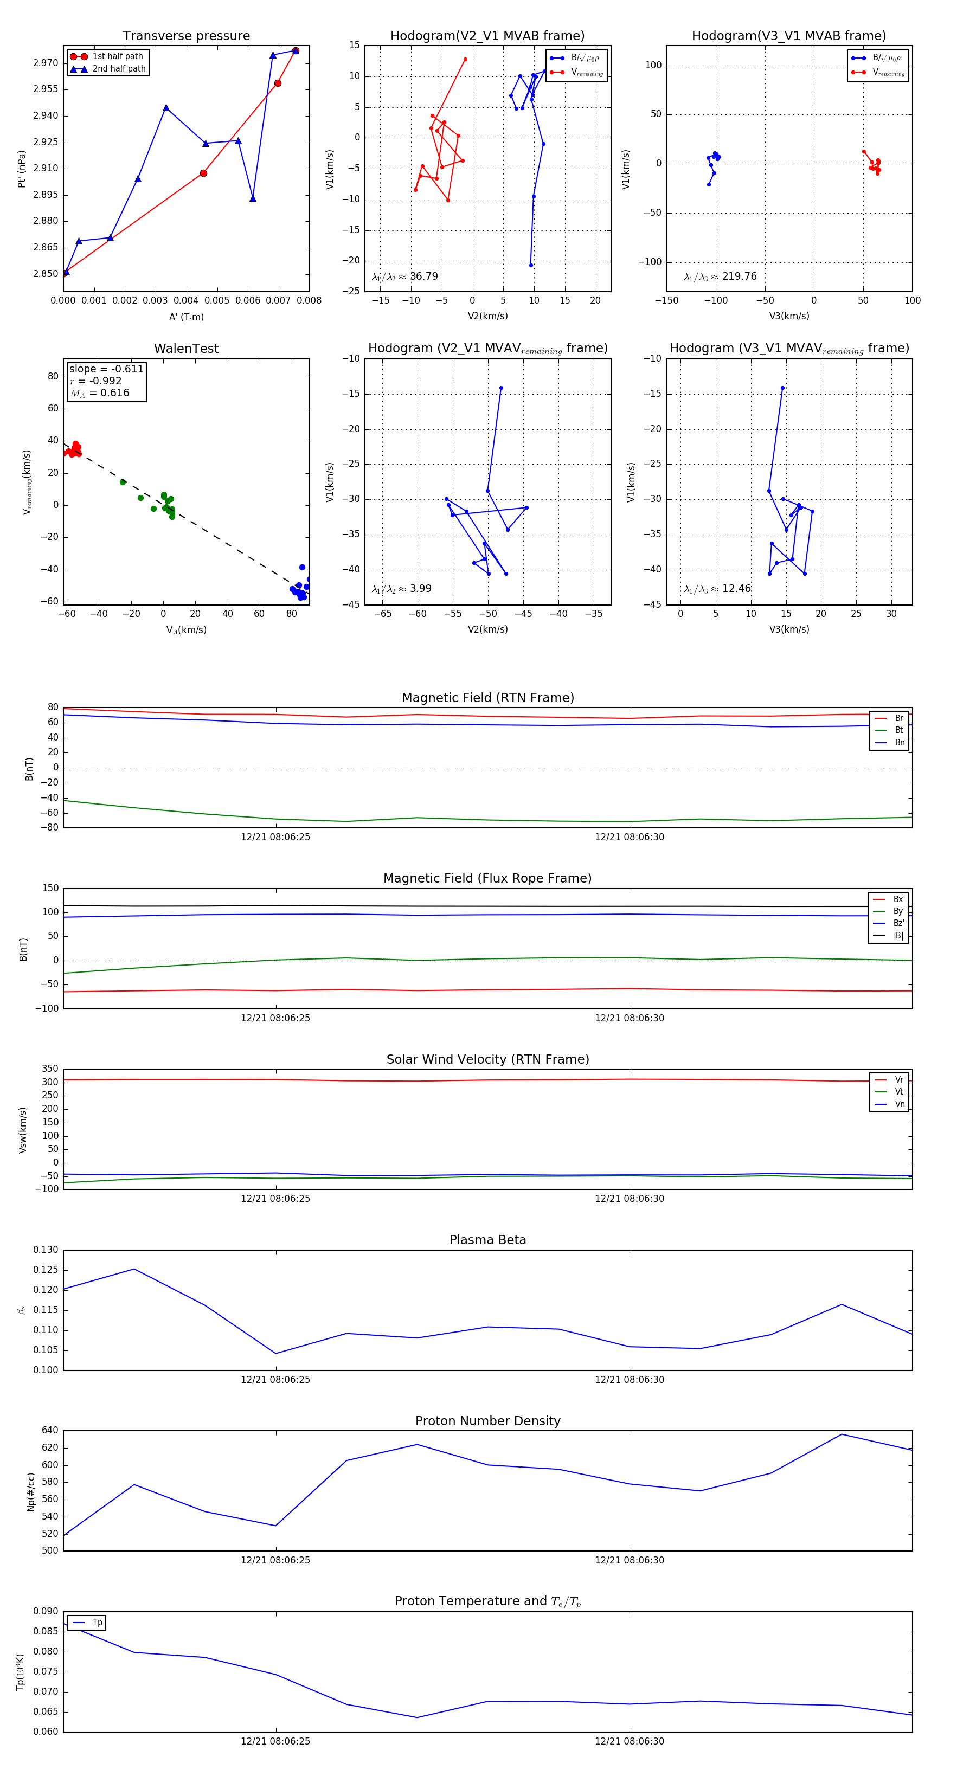Screen dimensions: 976x1789
Task: Click the red circle marker for 1st half path legend
Action: (79, 56)
